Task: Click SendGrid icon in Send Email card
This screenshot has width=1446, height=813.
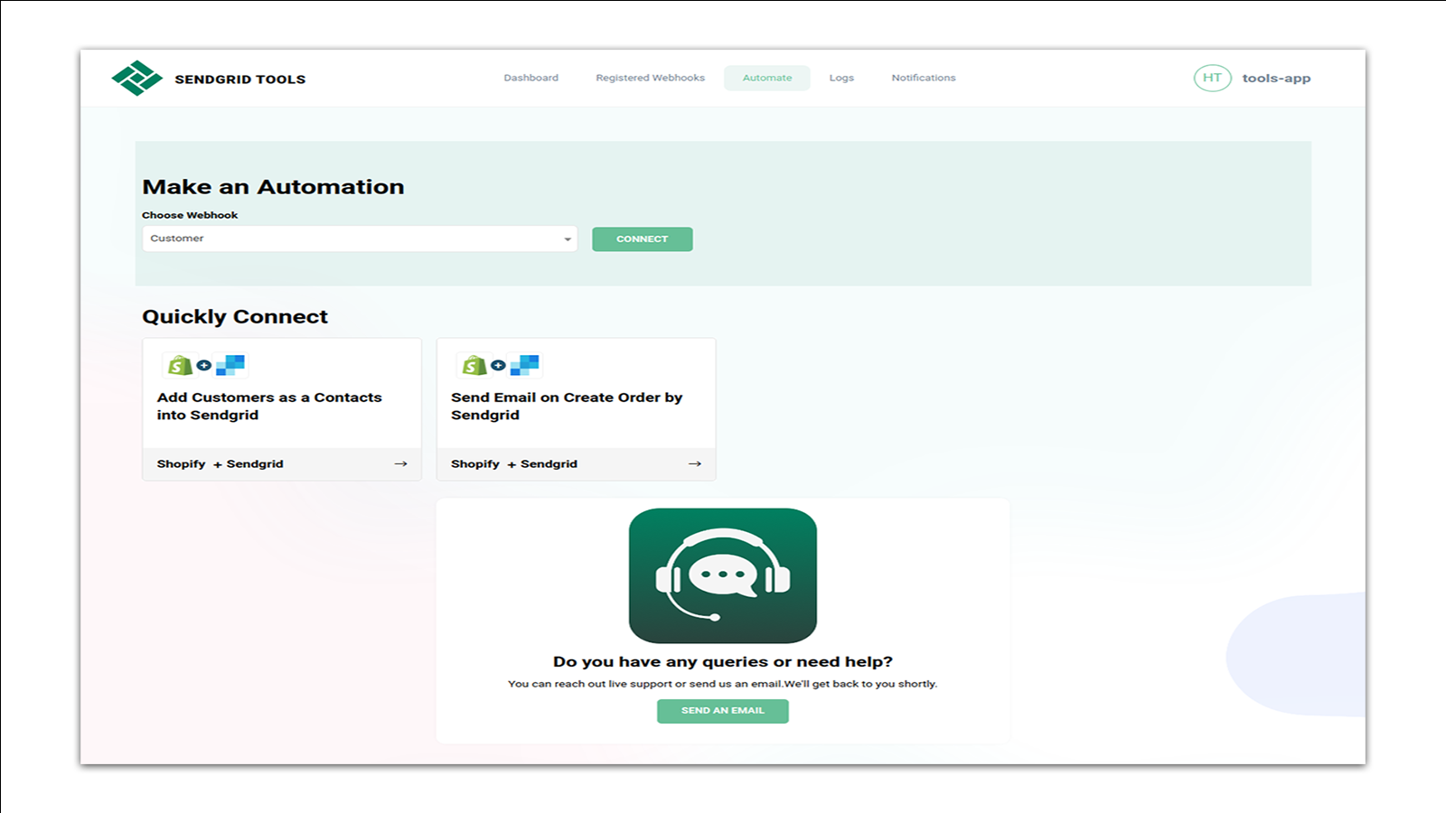Action: [525, 365]
